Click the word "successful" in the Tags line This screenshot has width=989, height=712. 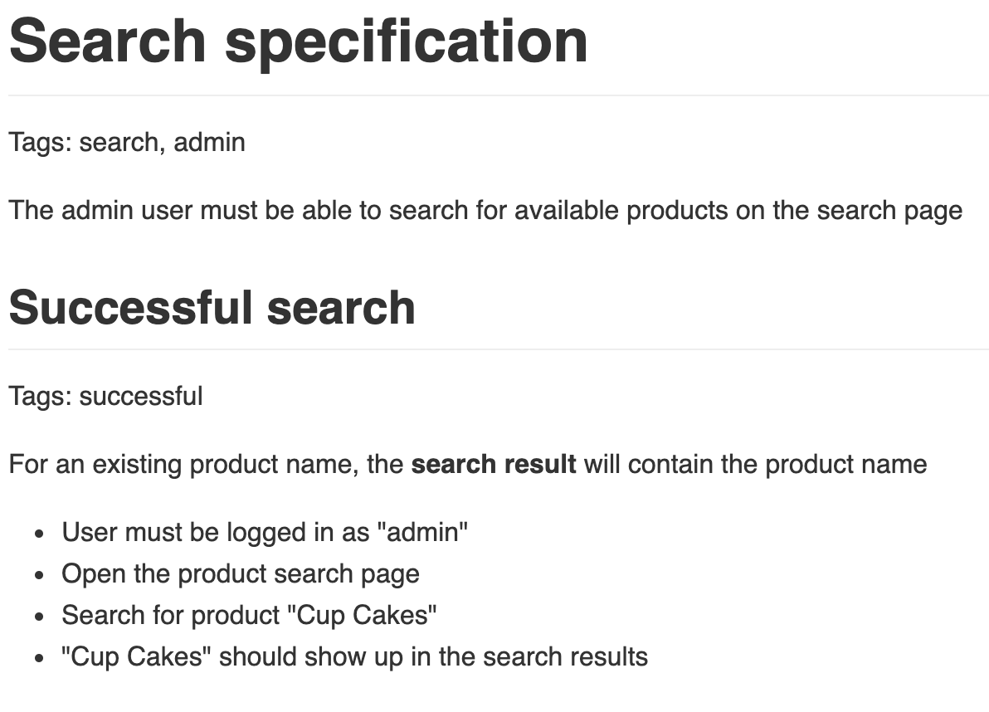point(141,396)
